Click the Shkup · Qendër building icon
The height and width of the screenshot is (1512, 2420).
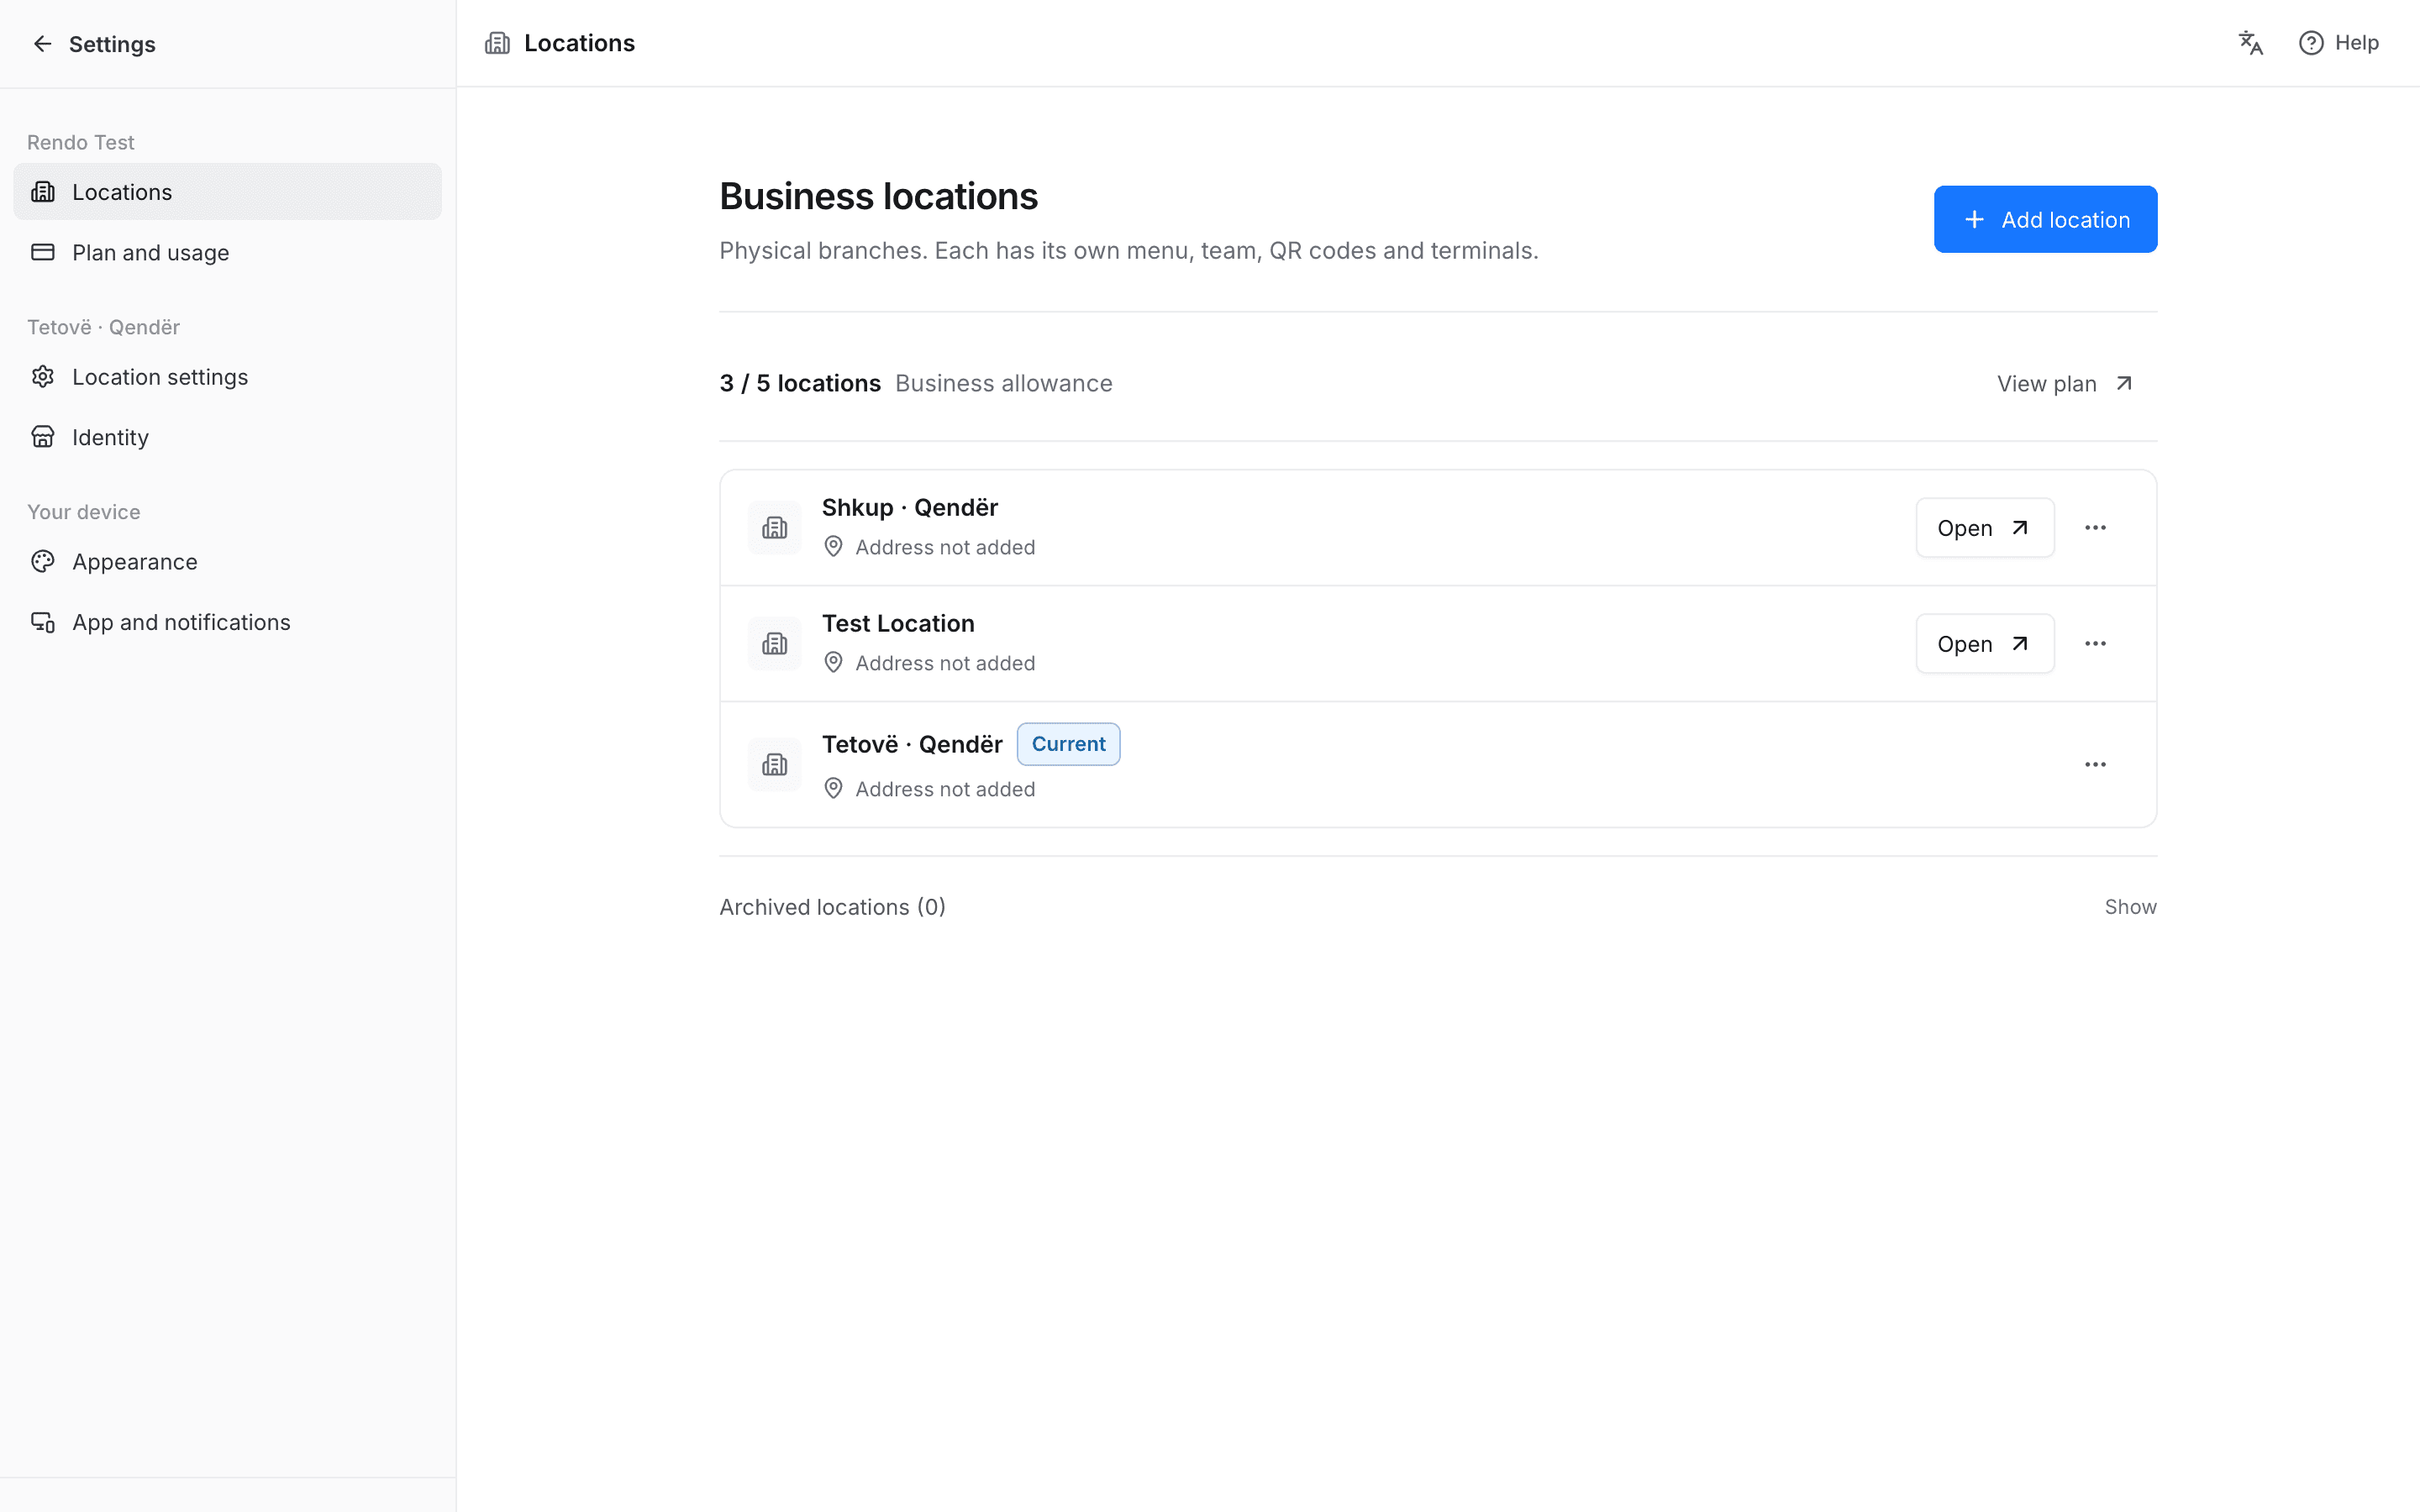(x=775, y=528)
